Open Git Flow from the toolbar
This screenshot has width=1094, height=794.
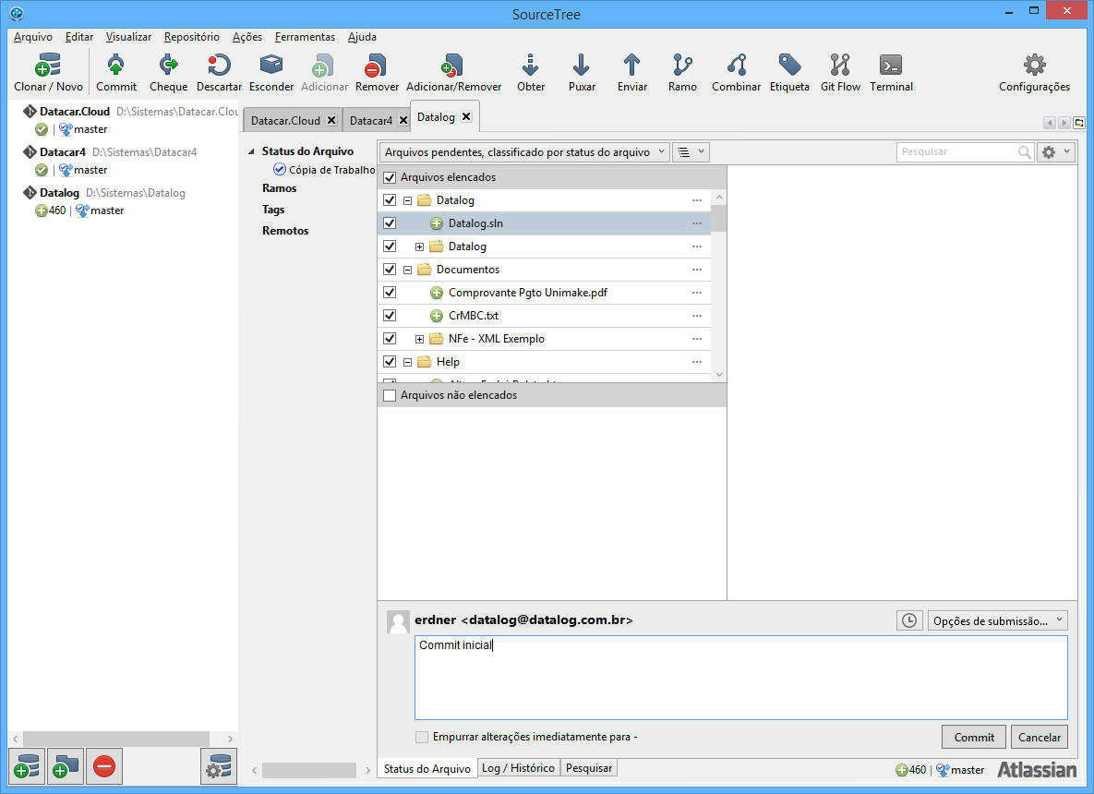click(840, 73)
